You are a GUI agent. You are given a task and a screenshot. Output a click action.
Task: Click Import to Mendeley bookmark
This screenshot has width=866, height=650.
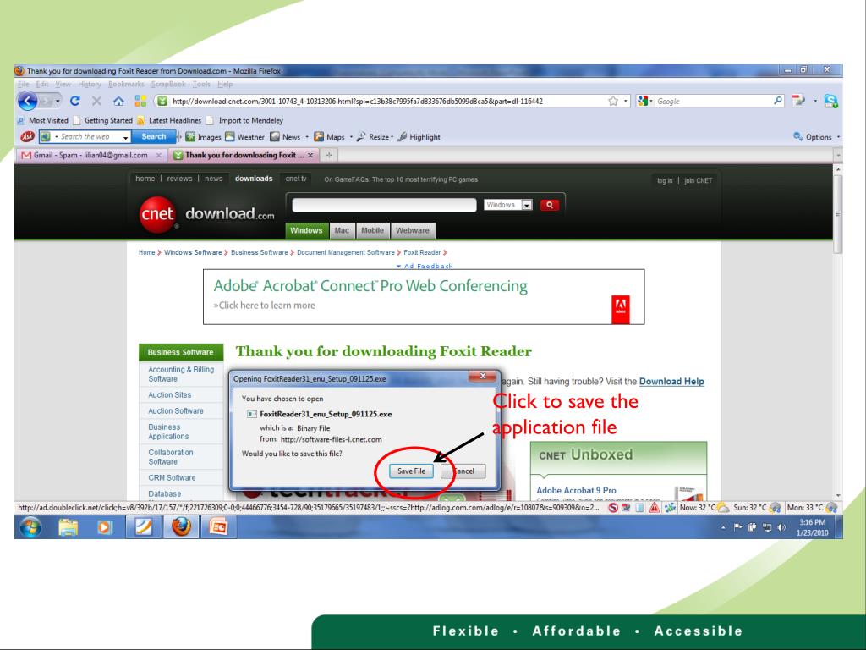[244, 120]
